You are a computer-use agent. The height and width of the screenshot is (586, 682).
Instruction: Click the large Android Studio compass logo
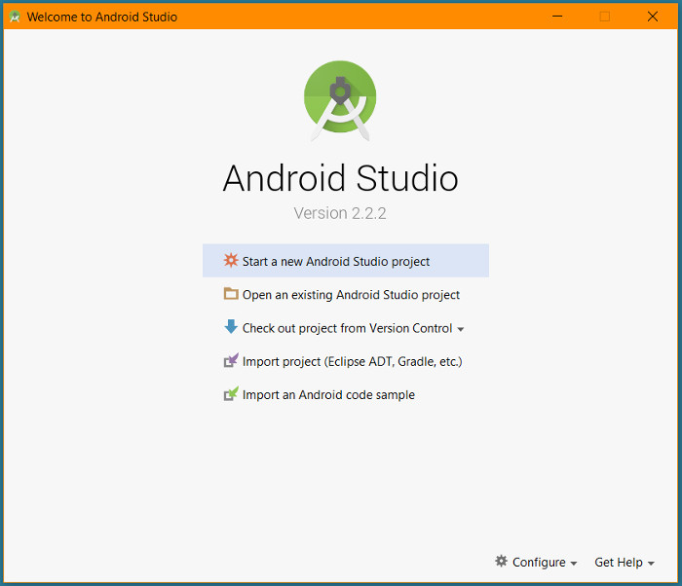point(340,100)
